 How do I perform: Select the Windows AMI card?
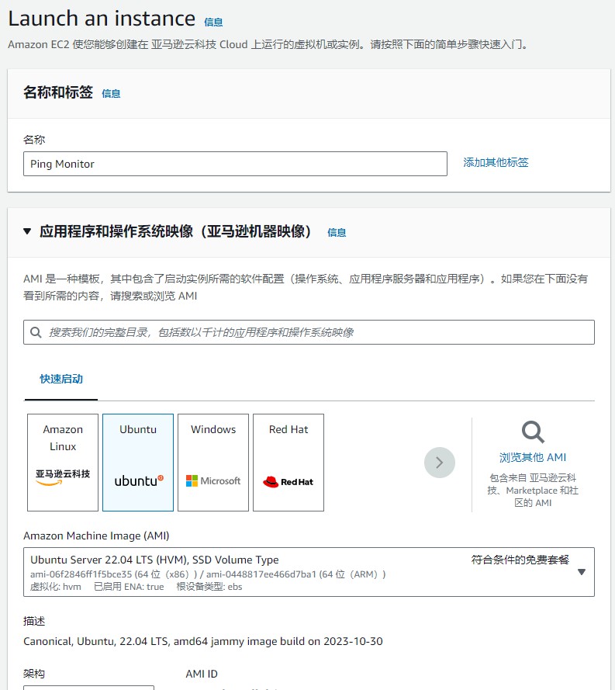[213, 463]
